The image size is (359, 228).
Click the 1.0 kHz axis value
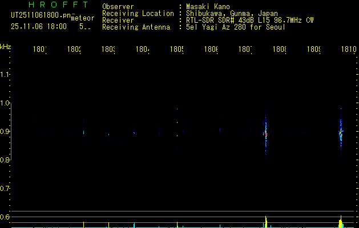point(5,103)
